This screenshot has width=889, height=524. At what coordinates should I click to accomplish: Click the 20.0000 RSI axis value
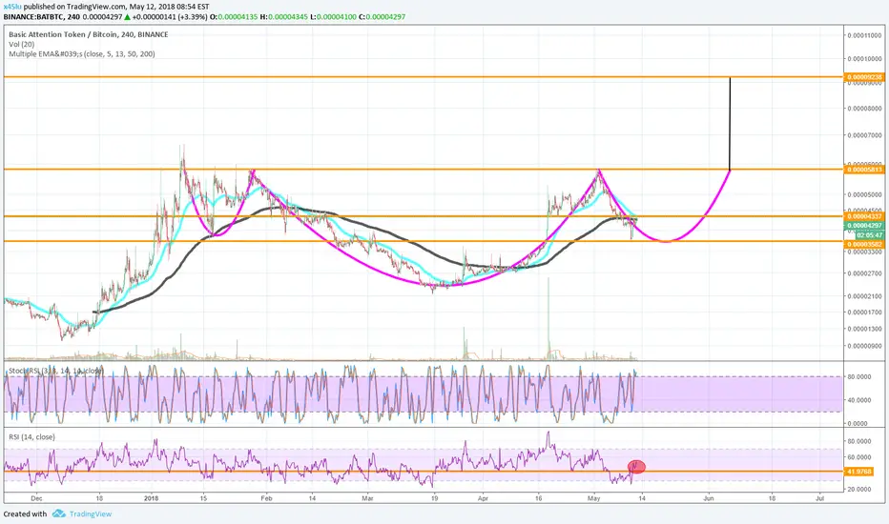858,490
